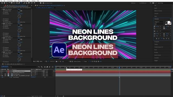Hide the AE LOGO.png layer
173x97 pixels.
pos(1,74)
